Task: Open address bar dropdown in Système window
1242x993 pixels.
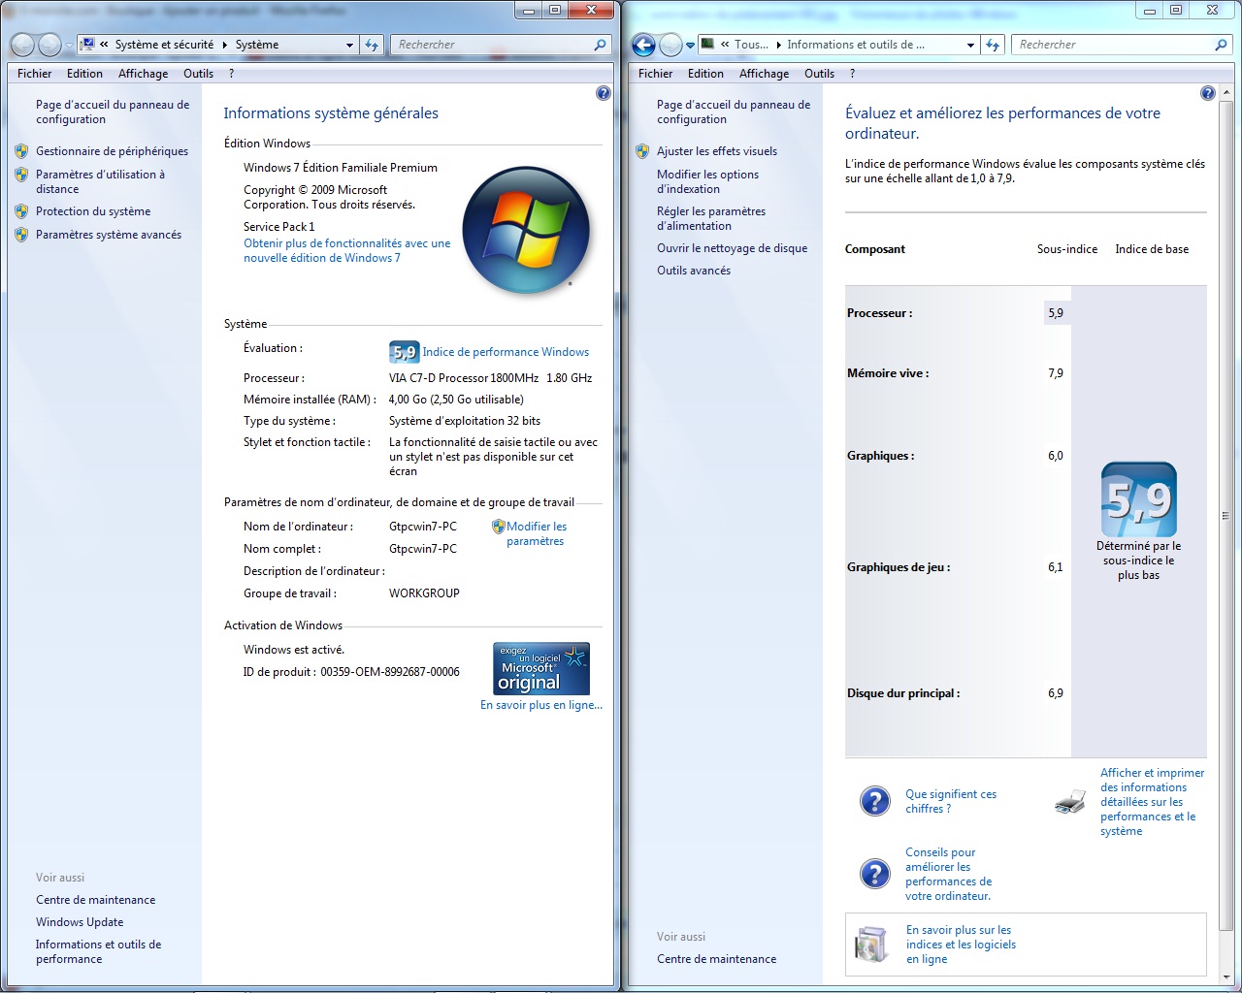Action: point(350,45)
